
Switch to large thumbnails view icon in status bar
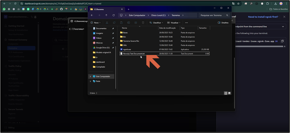click(229, 93)
